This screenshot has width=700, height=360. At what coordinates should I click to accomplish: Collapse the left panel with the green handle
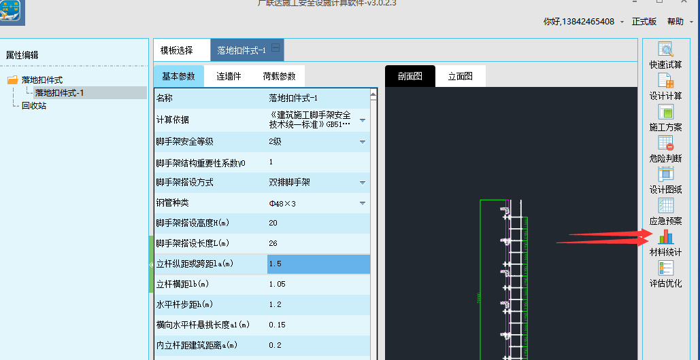pyautogui.click(x=151, y=264)
